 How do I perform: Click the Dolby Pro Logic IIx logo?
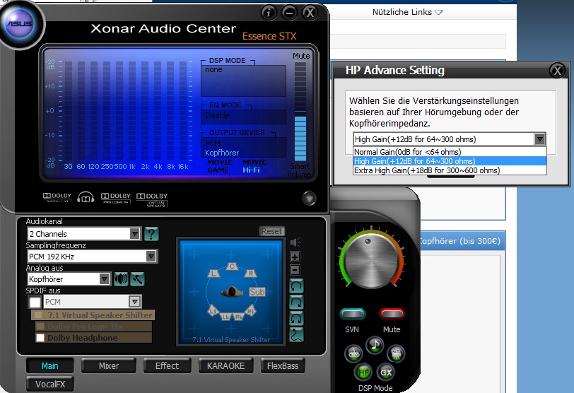pos(116,198)
